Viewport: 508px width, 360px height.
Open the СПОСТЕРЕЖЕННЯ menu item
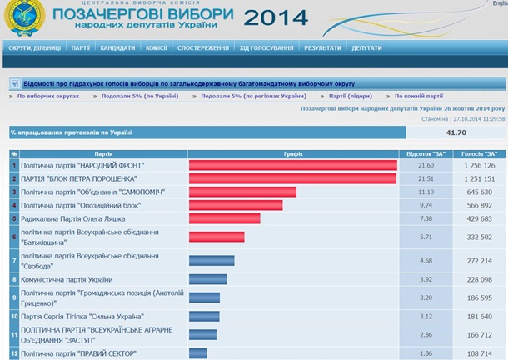click(x=203, y=48)
